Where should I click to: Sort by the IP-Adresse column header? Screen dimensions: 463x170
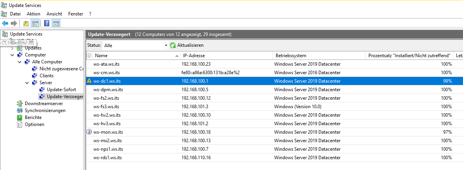(226, 56)
